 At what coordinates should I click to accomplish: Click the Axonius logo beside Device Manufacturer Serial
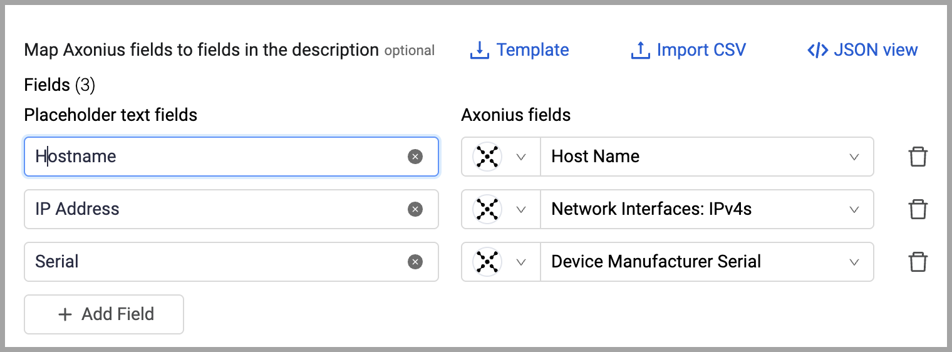487,262
